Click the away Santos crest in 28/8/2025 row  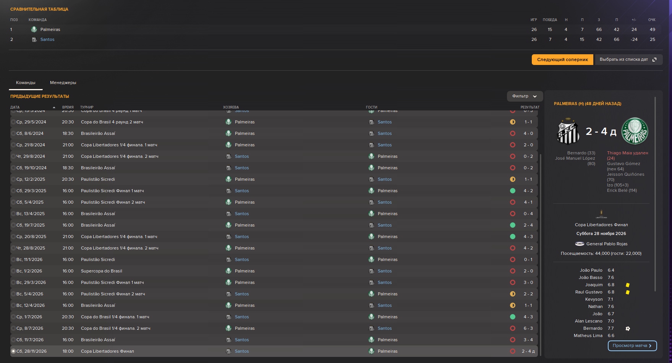tap(371, 248)
